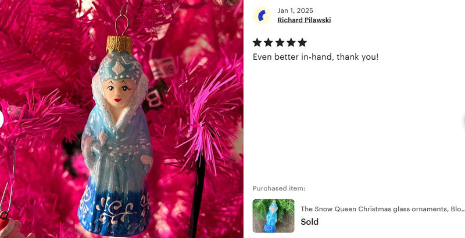Click the ornament's gold cap in photo
This screenshot has width=465, height=238.
(x=119, y=44)
